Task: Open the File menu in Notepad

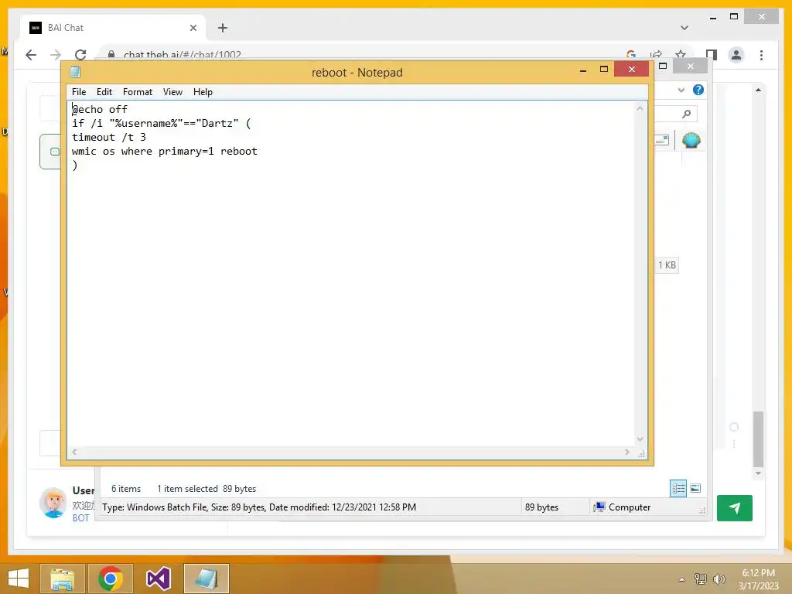Action: point(79,92)
